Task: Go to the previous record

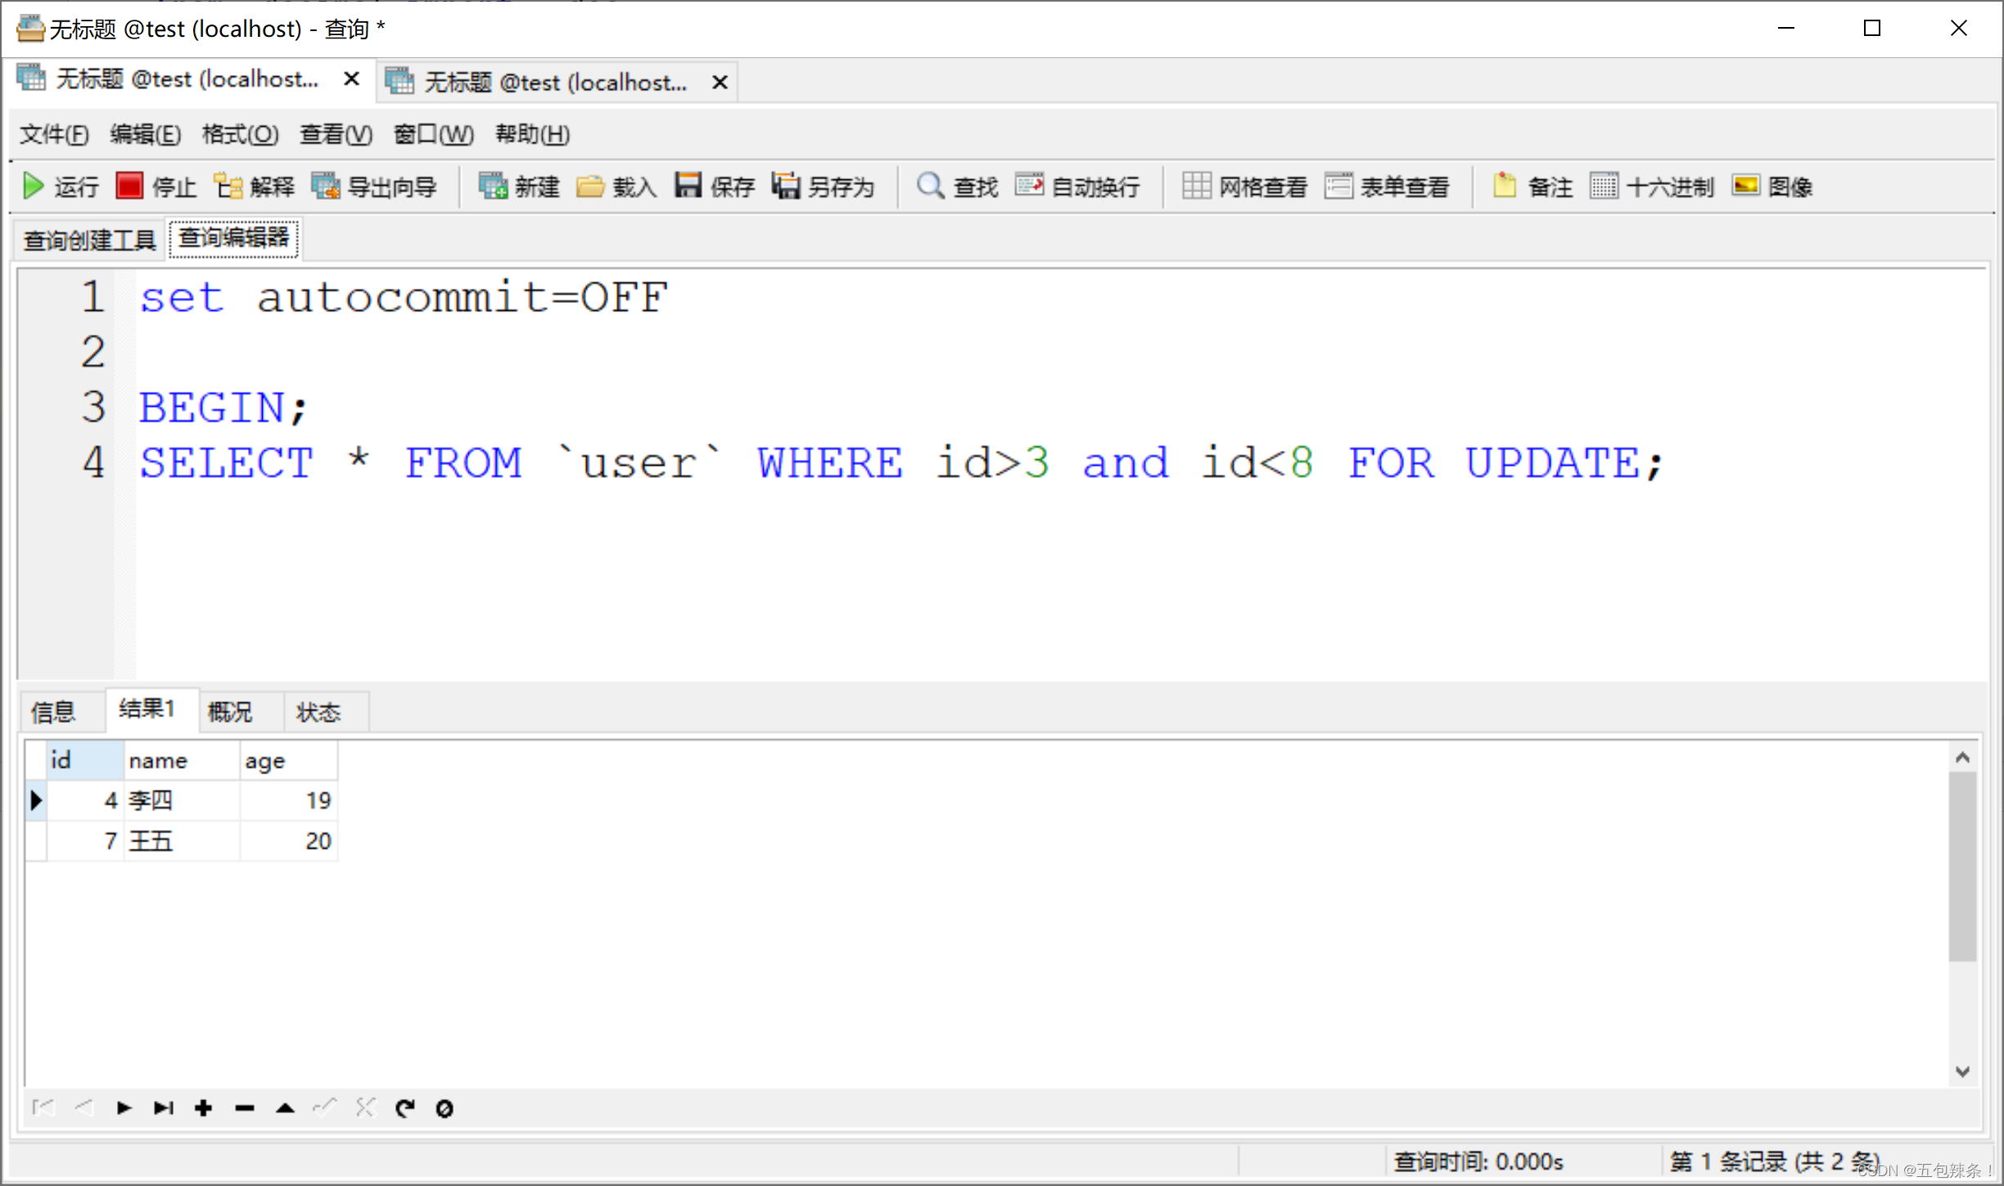Action: [83, 1108]
